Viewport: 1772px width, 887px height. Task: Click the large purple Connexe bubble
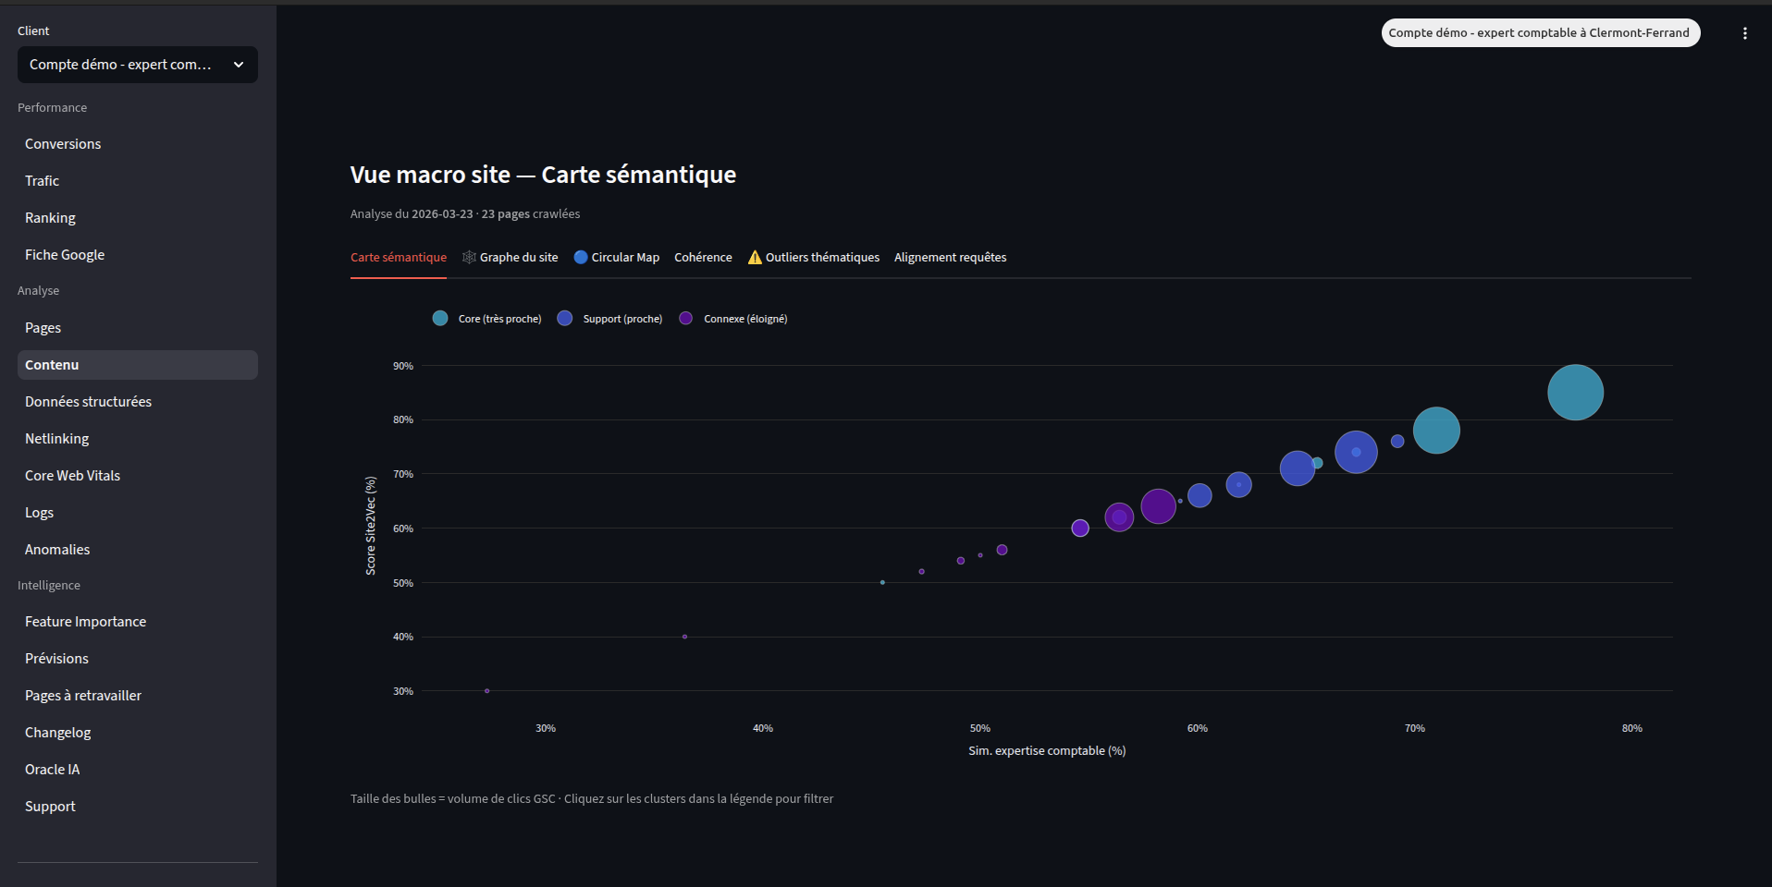[x=1158, y=506]
